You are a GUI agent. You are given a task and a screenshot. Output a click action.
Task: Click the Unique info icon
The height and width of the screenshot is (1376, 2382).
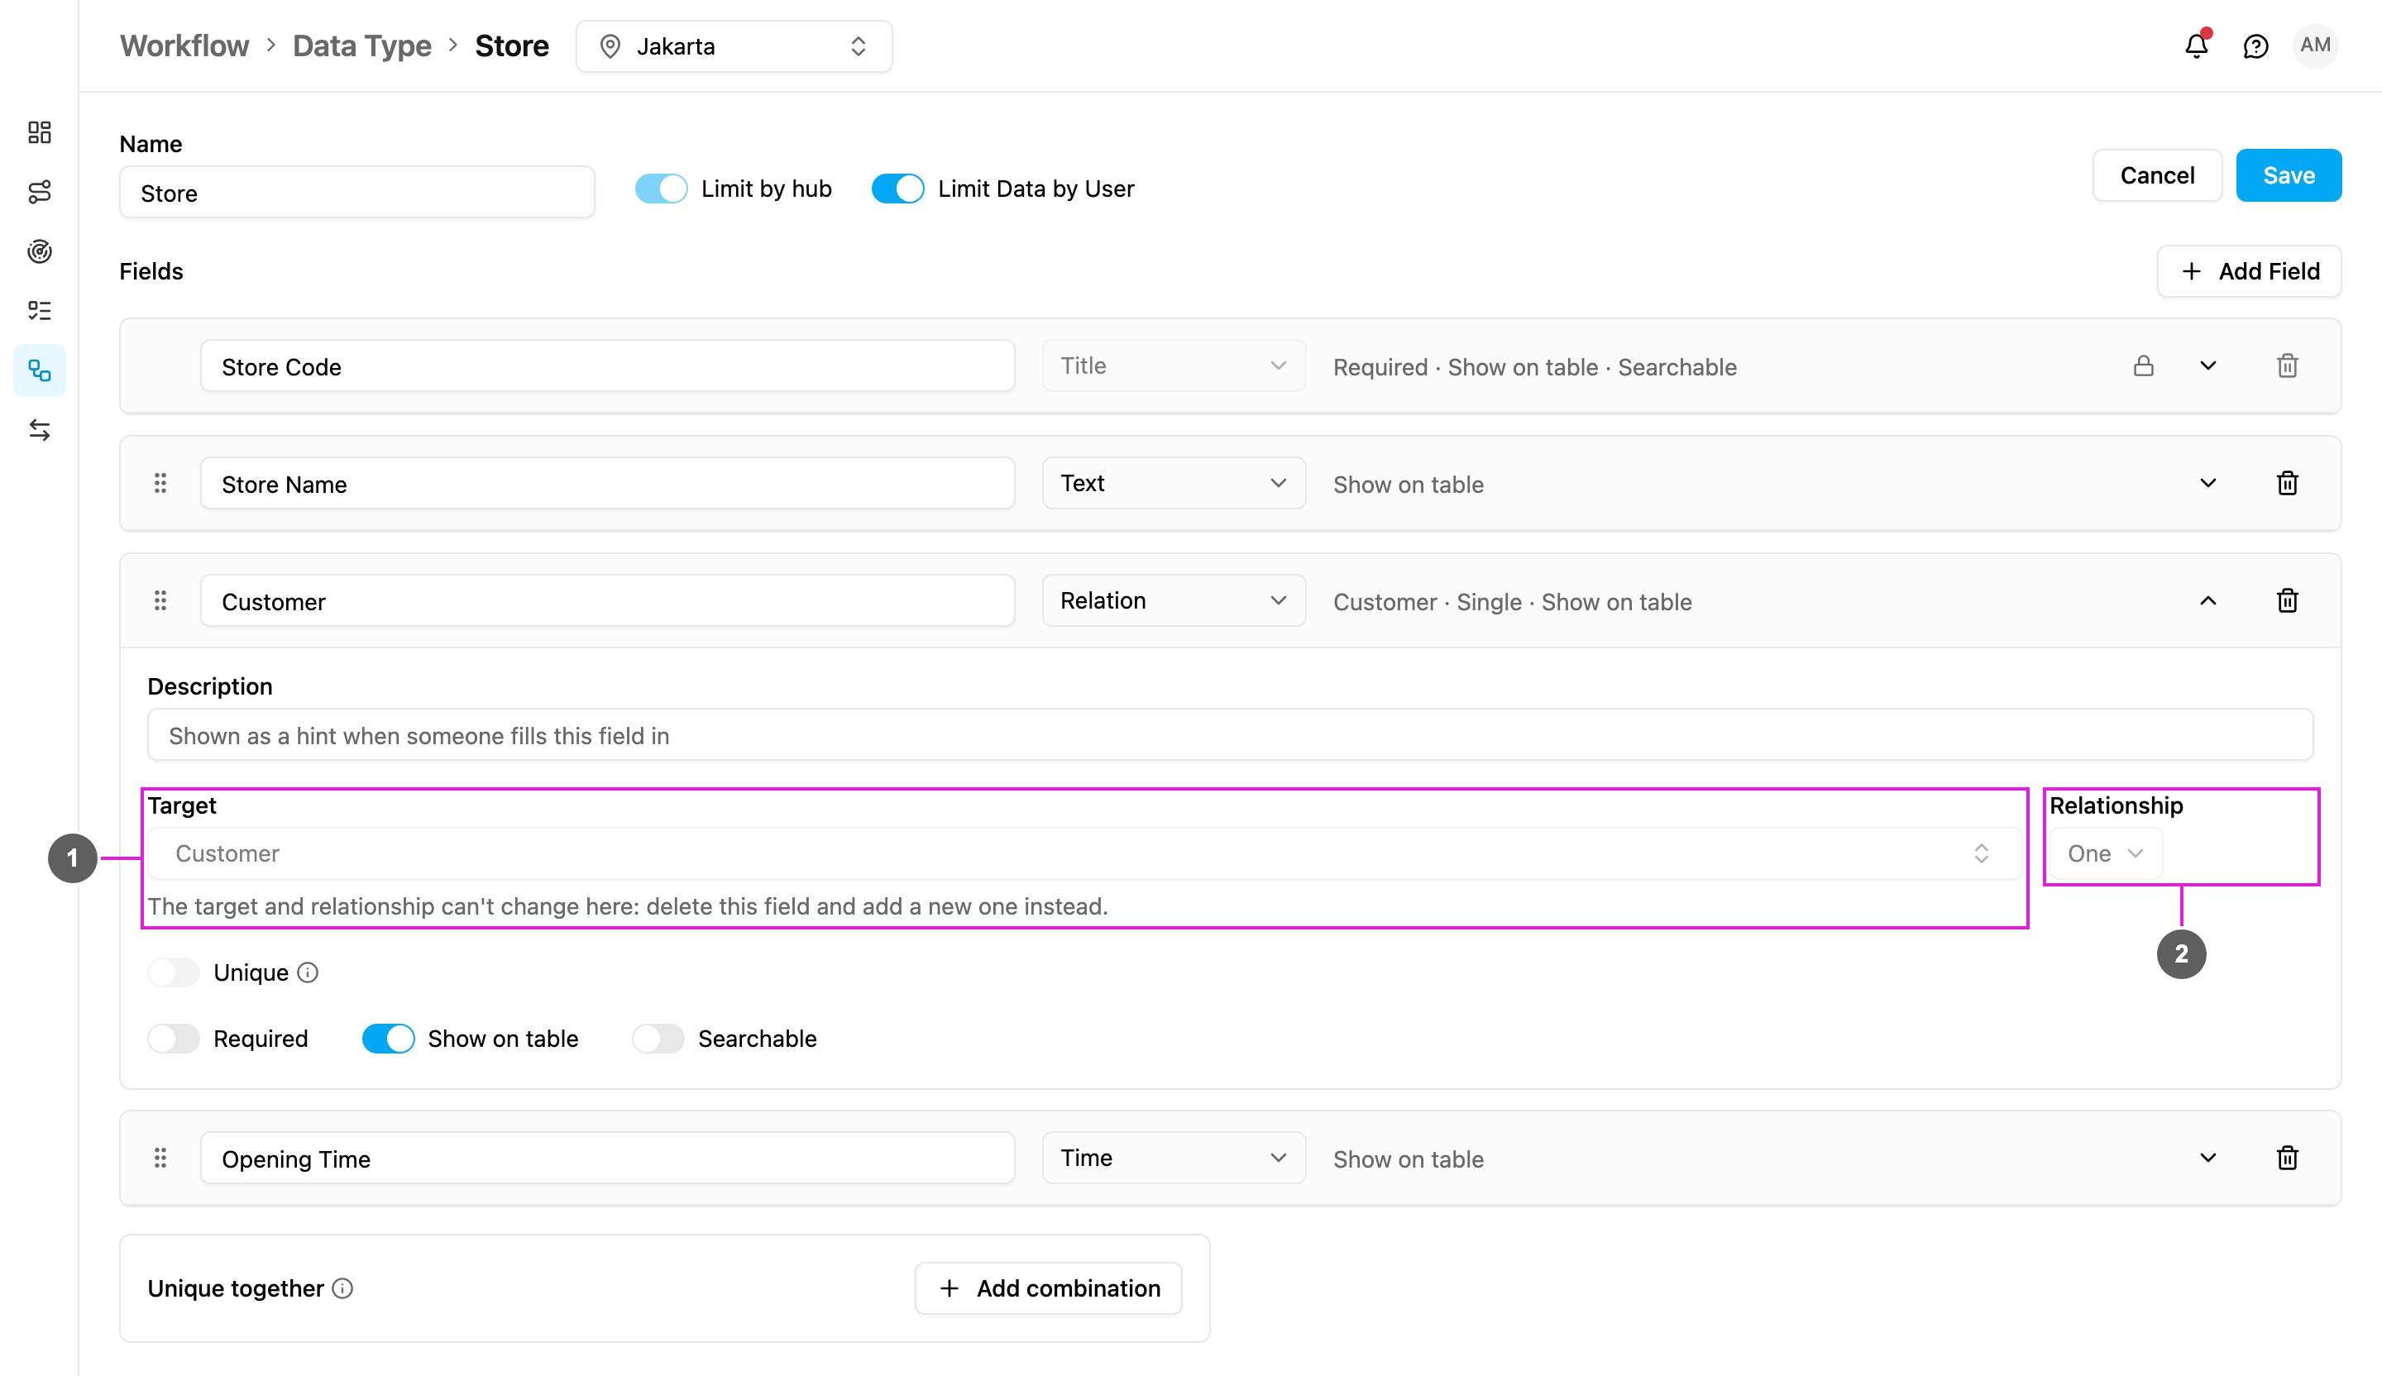coord(309,972)
